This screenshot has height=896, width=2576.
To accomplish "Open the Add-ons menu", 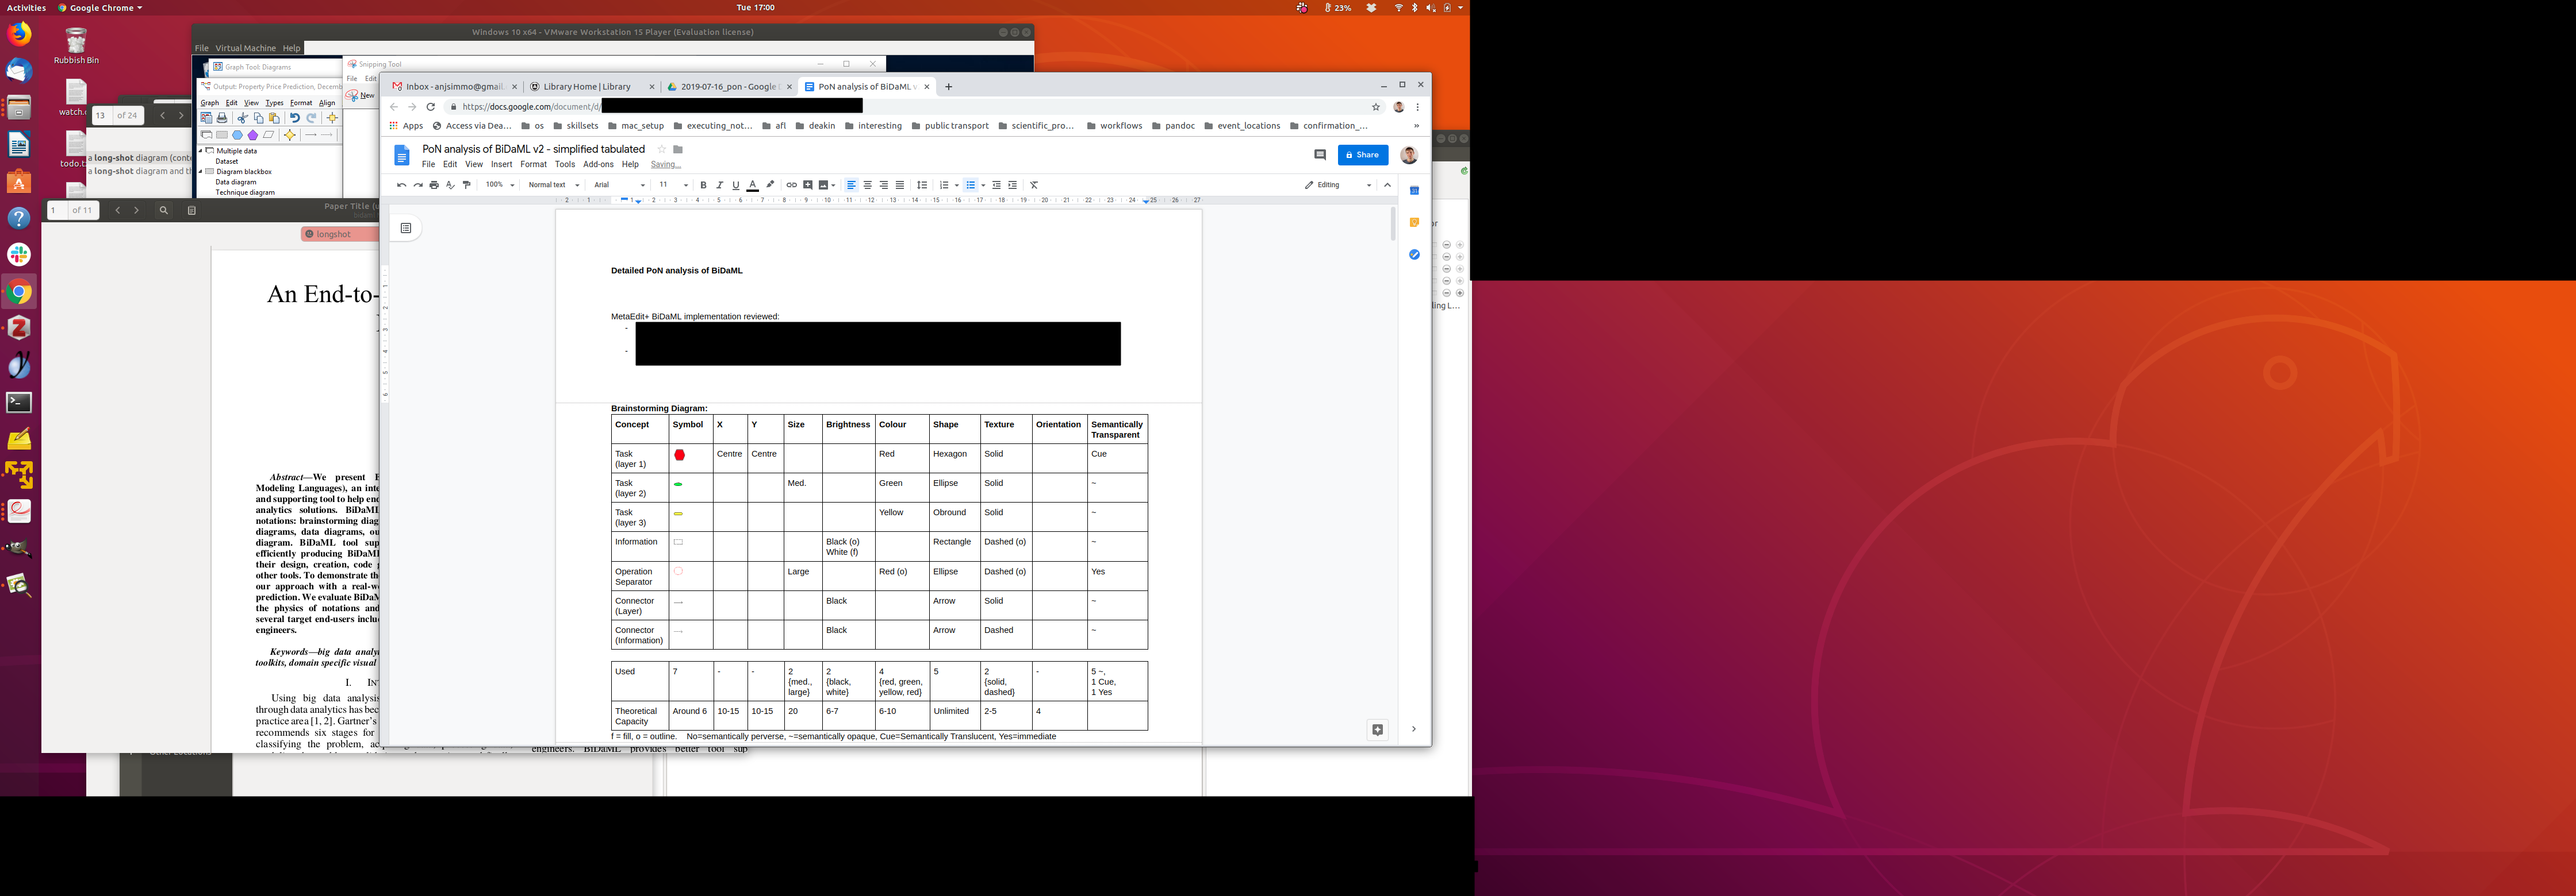I will click(x=598, y=165).
